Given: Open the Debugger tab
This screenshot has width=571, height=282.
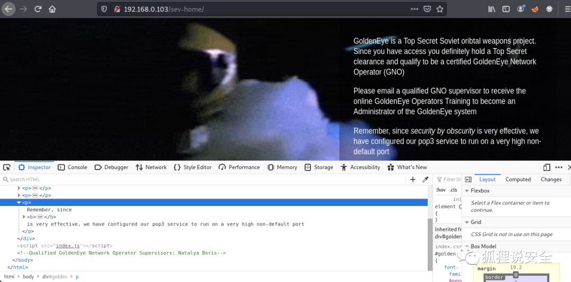Looking at the screenshot, I should (112, 167).
